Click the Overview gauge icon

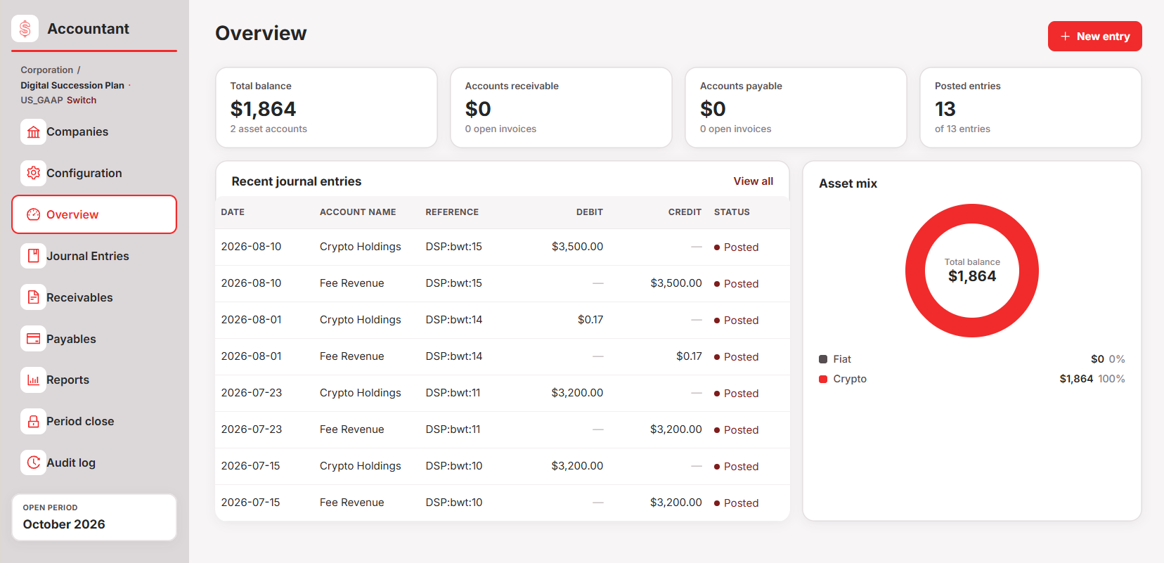(33, 214)
